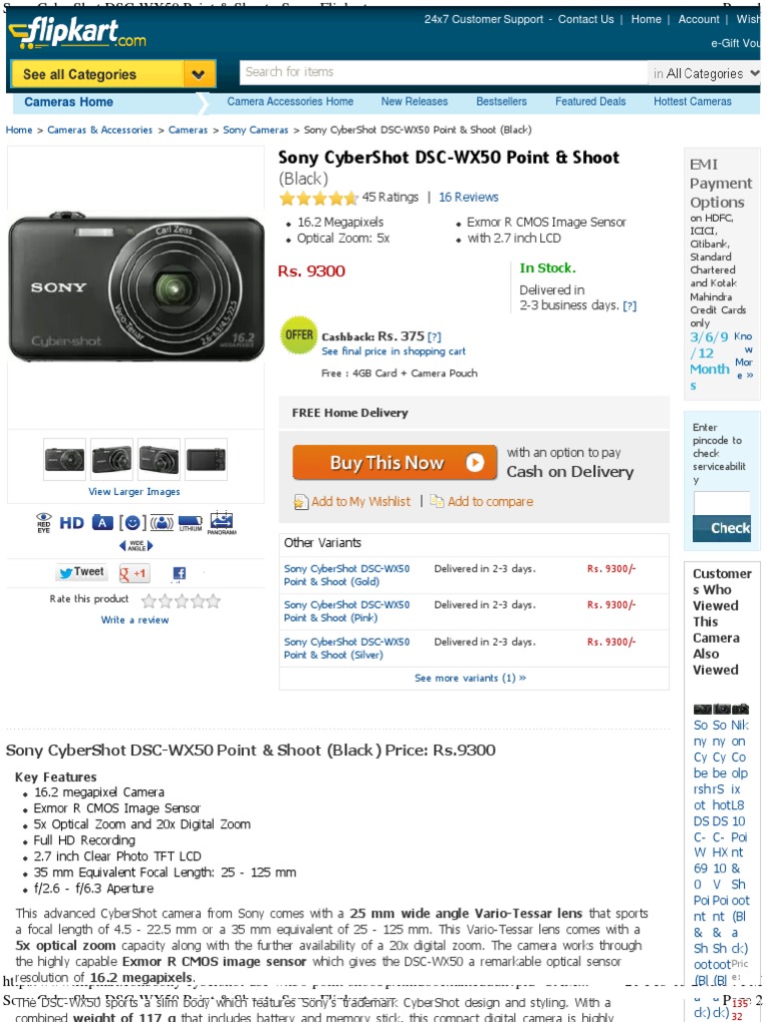
Task: Go to Featured Deals tab
Action: point(590,102)
